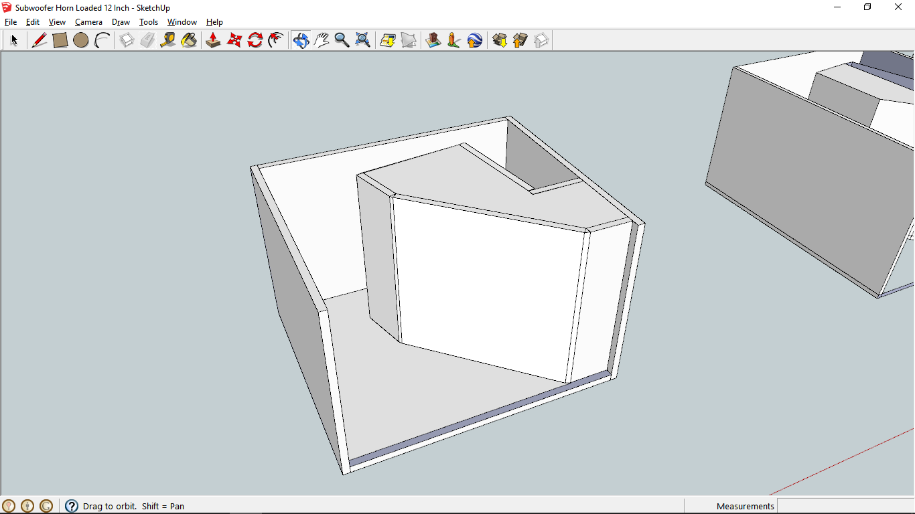The width and height of the screenshot is (915, 514).
Task: Open the Add Location tool
Action: [387, 40]
